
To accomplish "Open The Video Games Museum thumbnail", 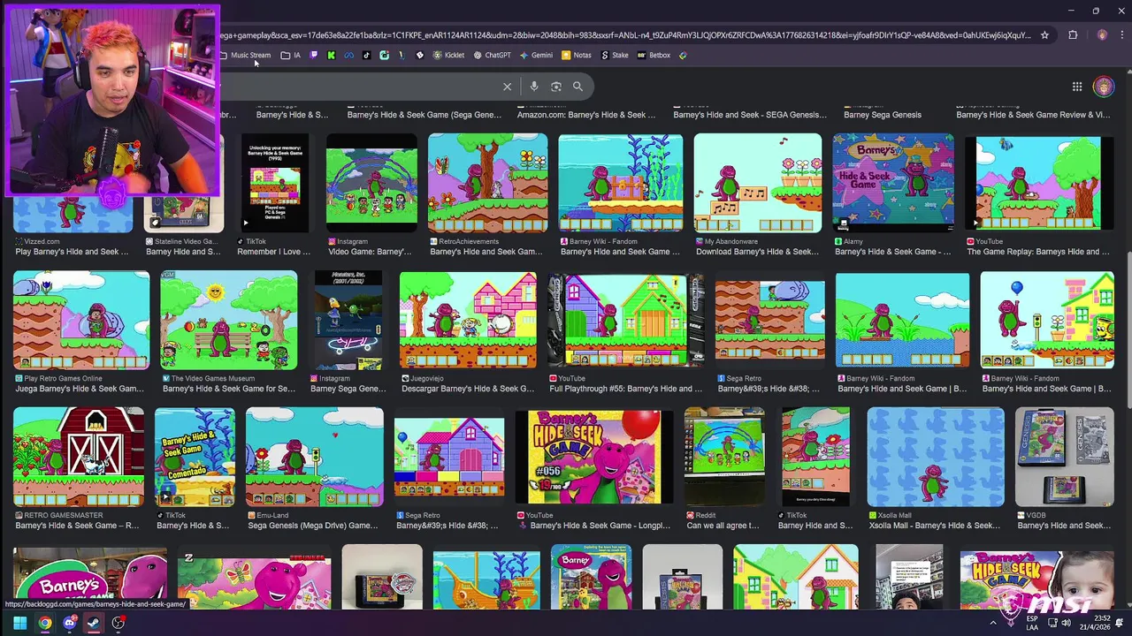I will [228, 320].
